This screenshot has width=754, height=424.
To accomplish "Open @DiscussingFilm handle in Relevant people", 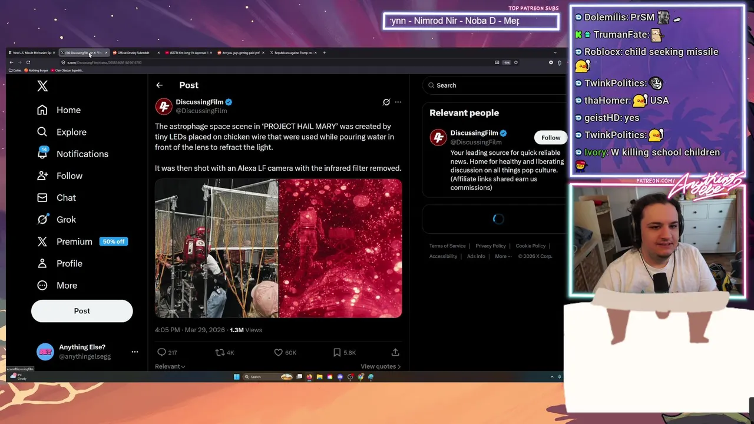I will [476, 142].
